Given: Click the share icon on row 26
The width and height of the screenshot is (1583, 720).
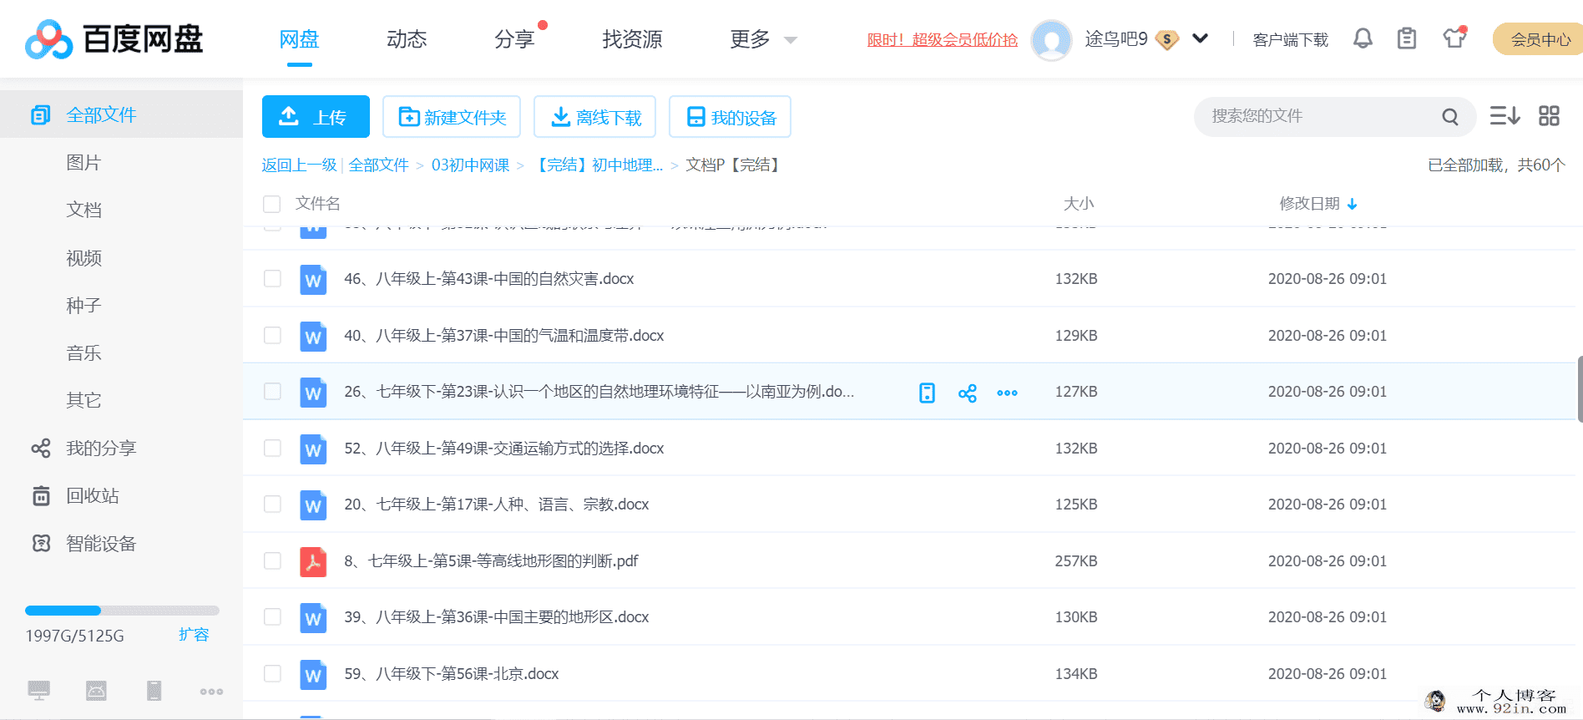Looking at the screenshot, I should 968,393.
